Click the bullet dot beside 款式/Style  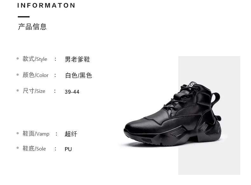tap(17, 59)
